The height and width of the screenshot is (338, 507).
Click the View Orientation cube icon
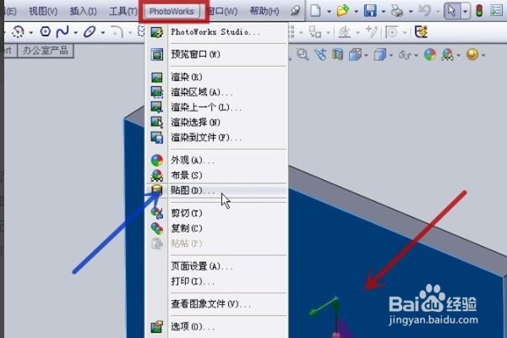(x=355, y=55)
